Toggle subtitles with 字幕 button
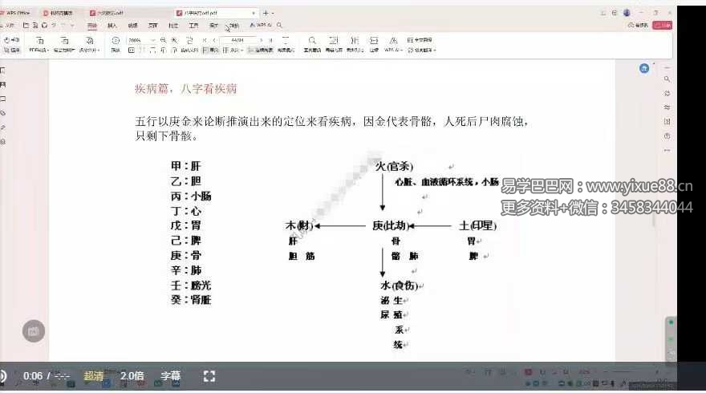 (170, 376)
